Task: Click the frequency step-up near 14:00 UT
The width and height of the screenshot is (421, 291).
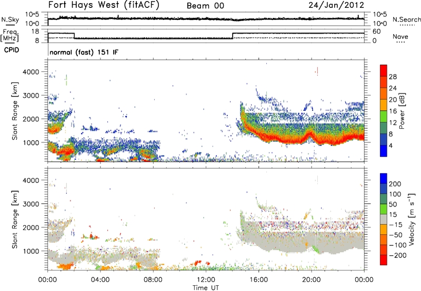Action: (233, 36)
